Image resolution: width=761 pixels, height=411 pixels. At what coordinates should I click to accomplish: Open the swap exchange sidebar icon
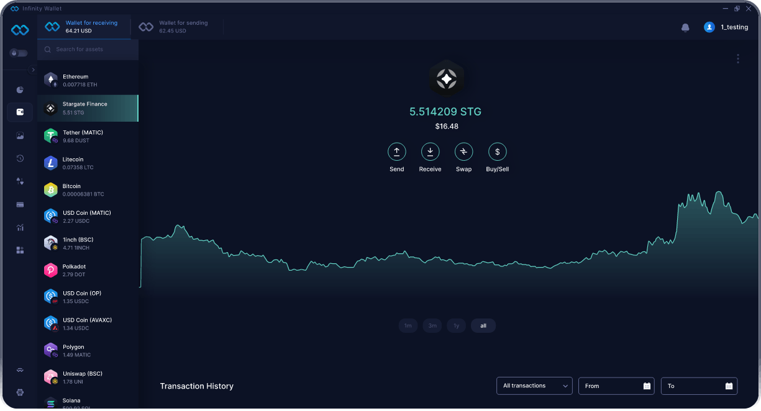(x=20, y=181)
